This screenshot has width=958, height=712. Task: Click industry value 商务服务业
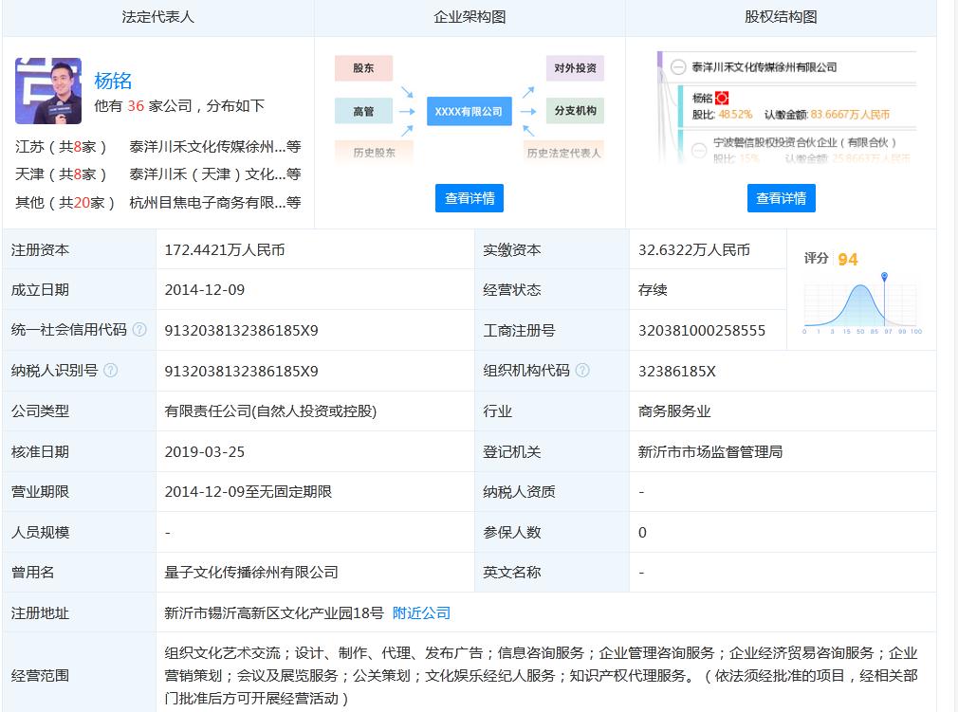[674, 411]
